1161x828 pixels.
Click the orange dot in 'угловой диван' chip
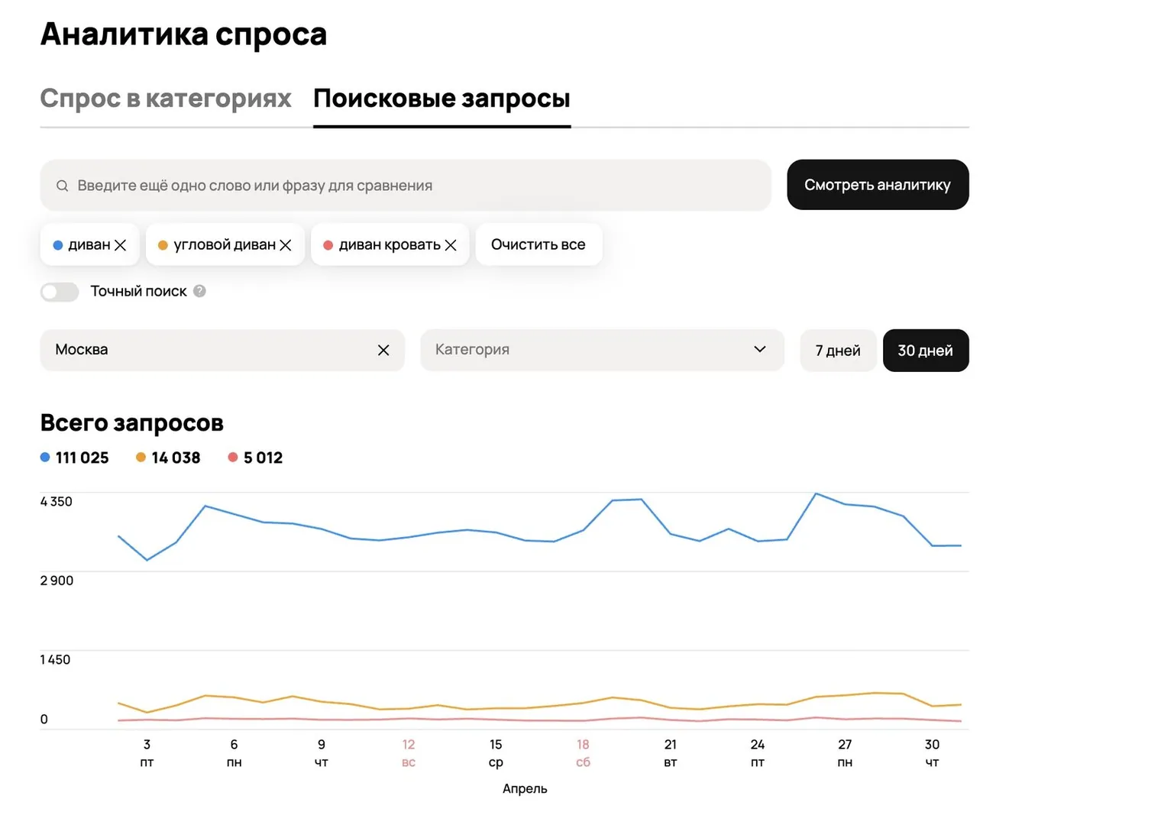point(163,245)
